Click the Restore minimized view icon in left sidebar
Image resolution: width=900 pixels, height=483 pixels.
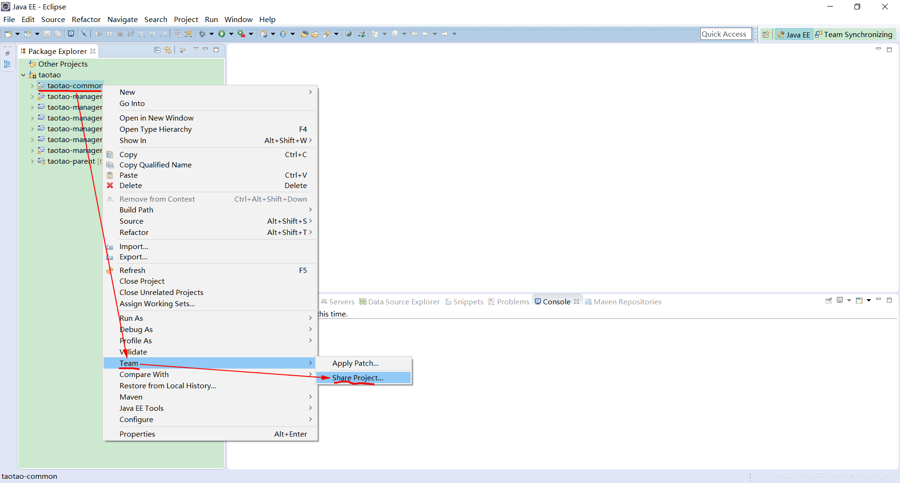[7, 53]
